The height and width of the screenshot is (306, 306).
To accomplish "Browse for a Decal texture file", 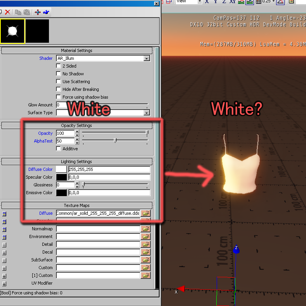I will [146, 252].
